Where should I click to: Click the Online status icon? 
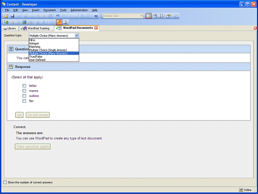(241, 190)
